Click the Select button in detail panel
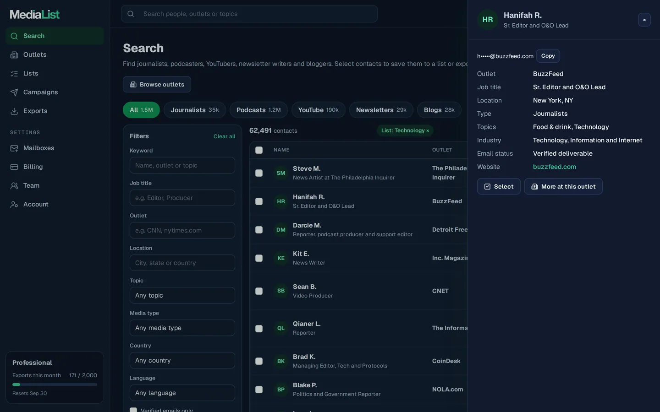 [x=499, y=186]
